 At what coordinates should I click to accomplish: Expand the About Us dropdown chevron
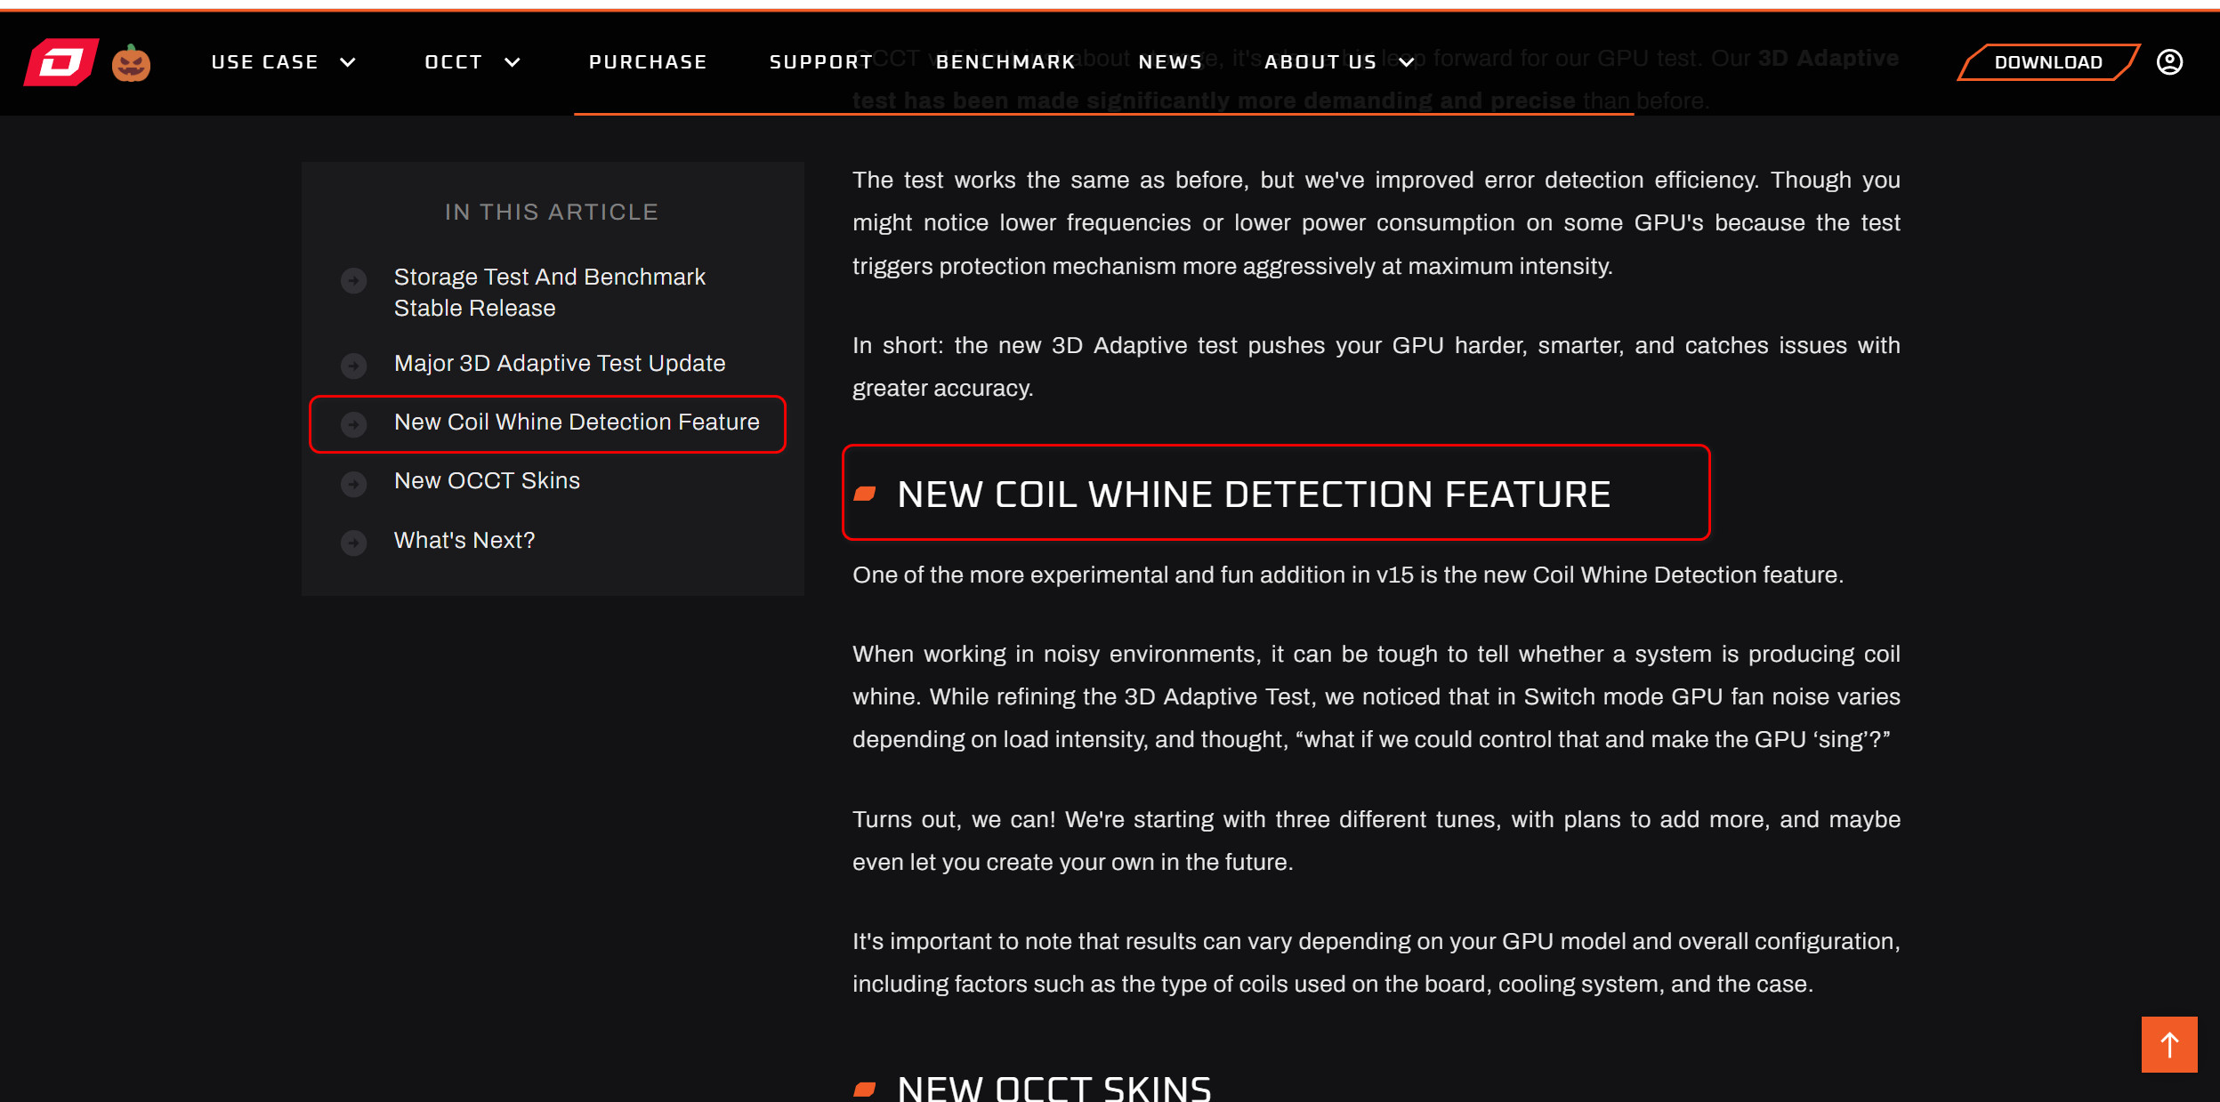1407,62
